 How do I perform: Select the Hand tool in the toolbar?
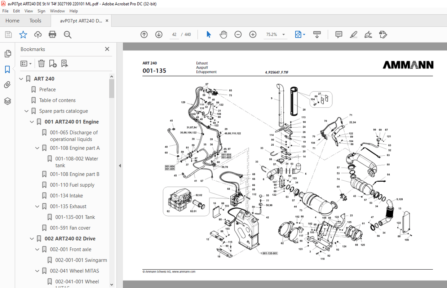pyautogui.click(x=223, y=34)
